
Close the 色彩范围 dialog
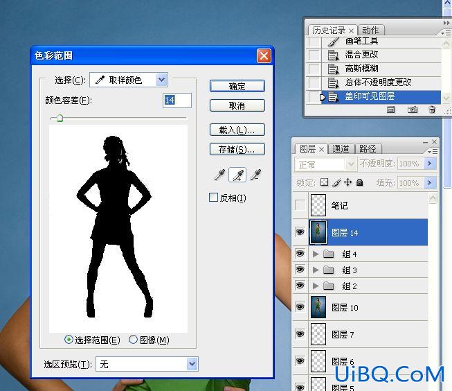coord(264,55)
